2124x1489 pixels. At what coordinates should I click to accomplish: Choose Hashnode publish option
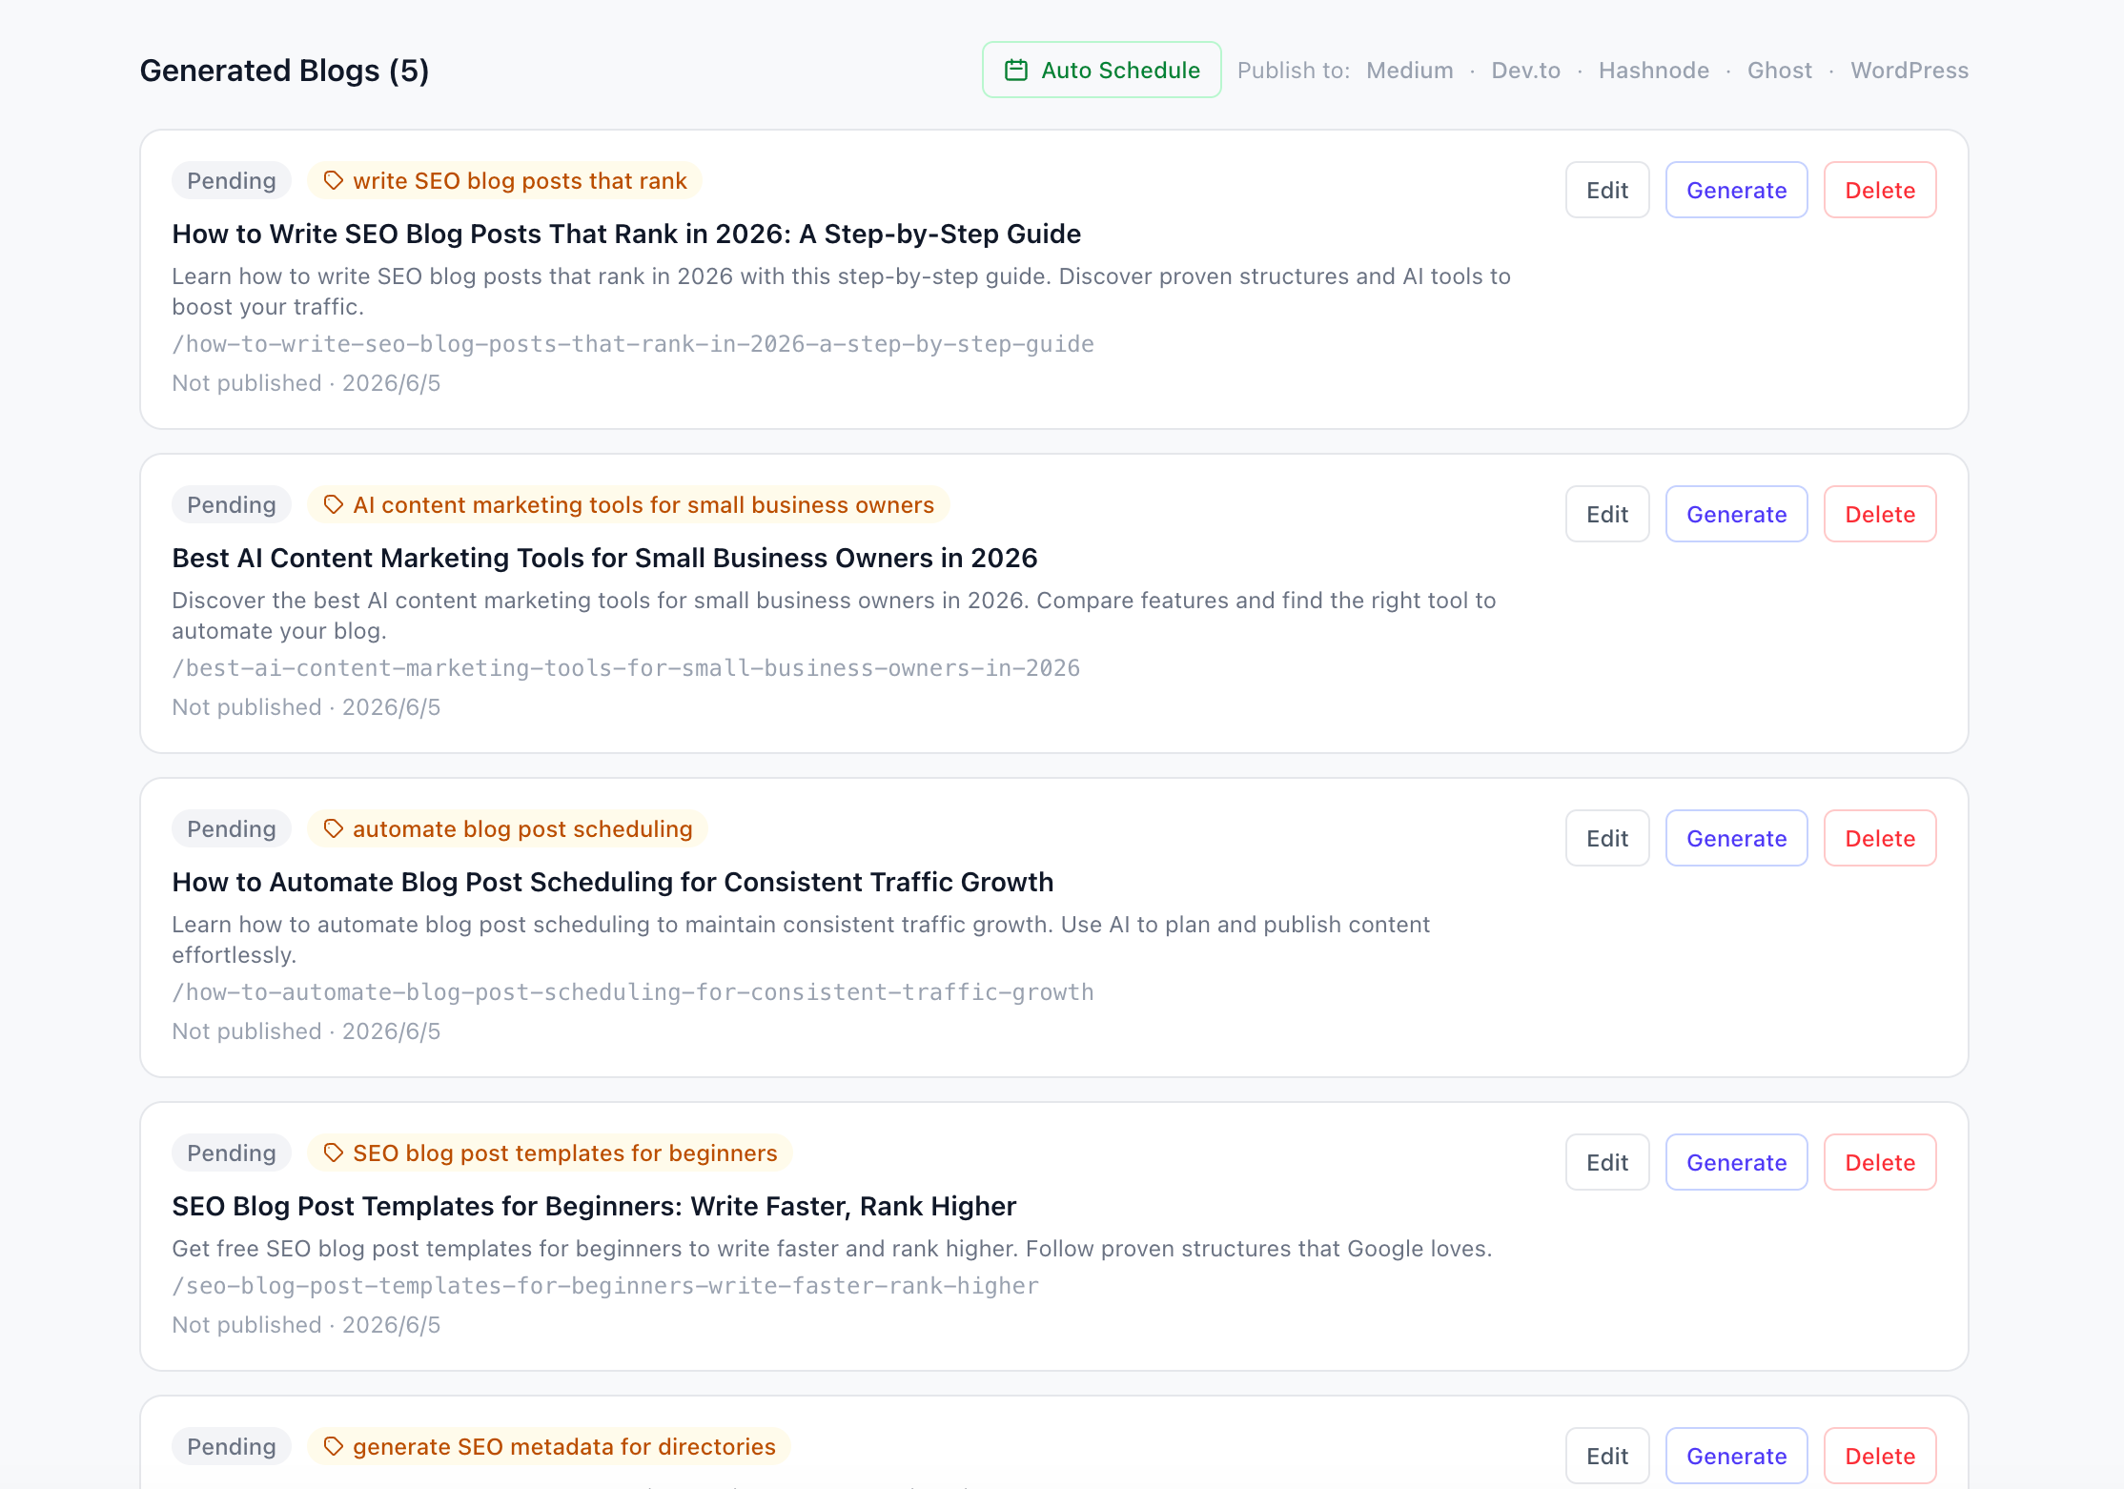[1653, 71]
